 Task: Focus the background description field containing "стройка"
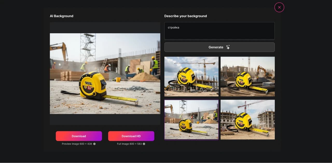tap(219, 31)
